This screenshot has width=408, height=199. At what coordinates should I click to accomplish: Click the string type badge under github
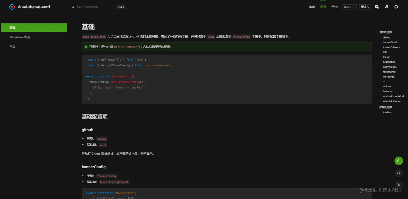pyautogui.click(x=101, y=139)
